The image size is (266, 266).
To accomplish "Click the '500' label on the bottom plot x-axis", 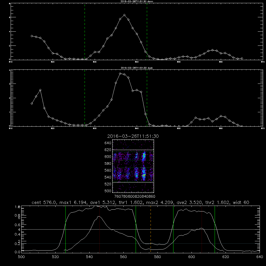I will tap(21, 257).
